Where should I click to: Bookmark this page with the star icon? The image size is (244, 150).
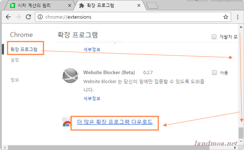point(226,17)
